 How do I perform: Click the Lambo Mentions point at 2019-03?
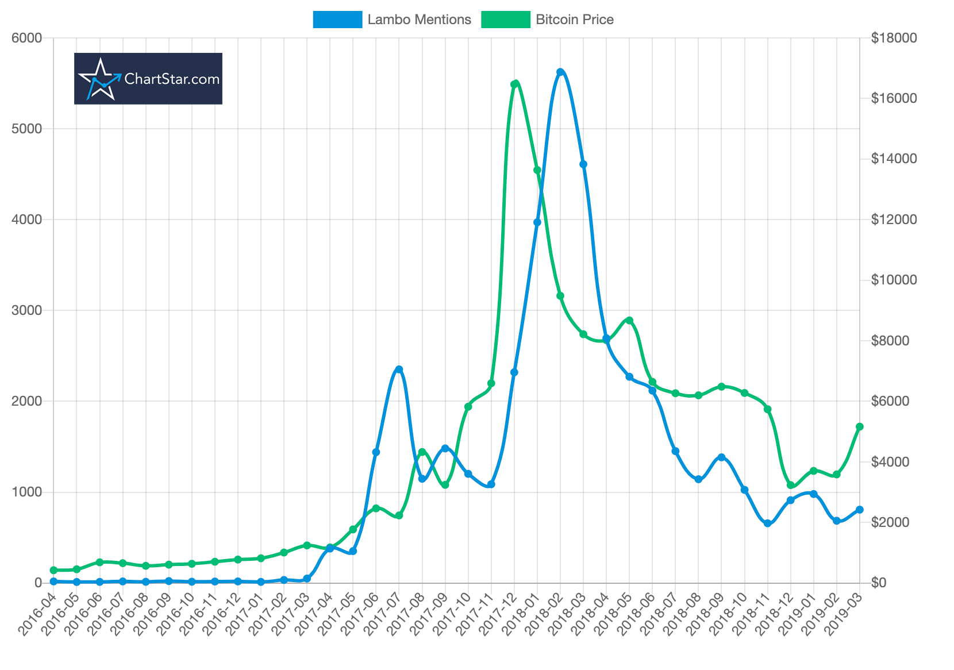[860, 510]
